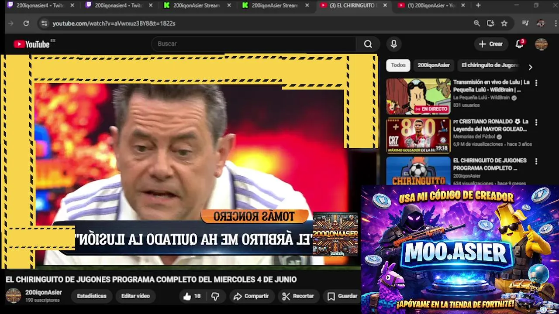559x314 pixels.
Task: Open the 200iqonAsier channel name link
Action: coord(43,293)
